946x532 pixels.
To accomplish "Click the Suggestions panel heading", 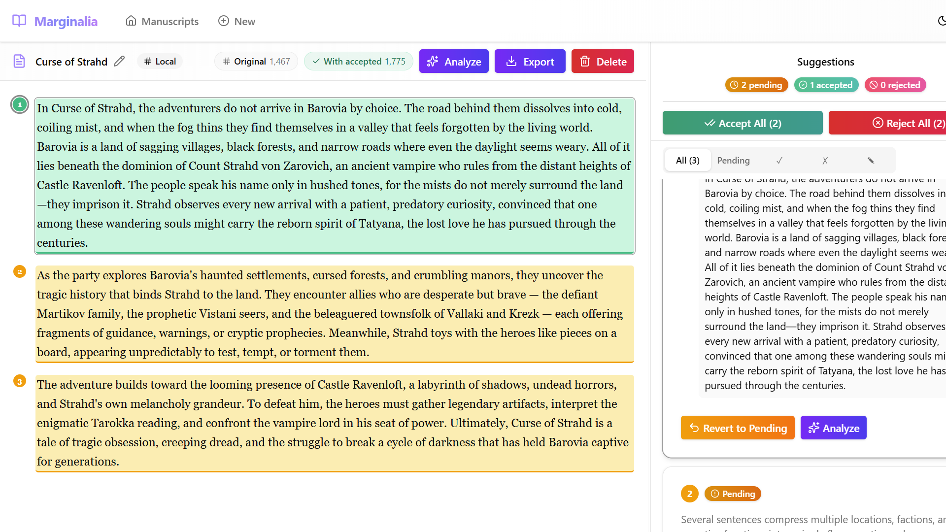I will 826,62.
